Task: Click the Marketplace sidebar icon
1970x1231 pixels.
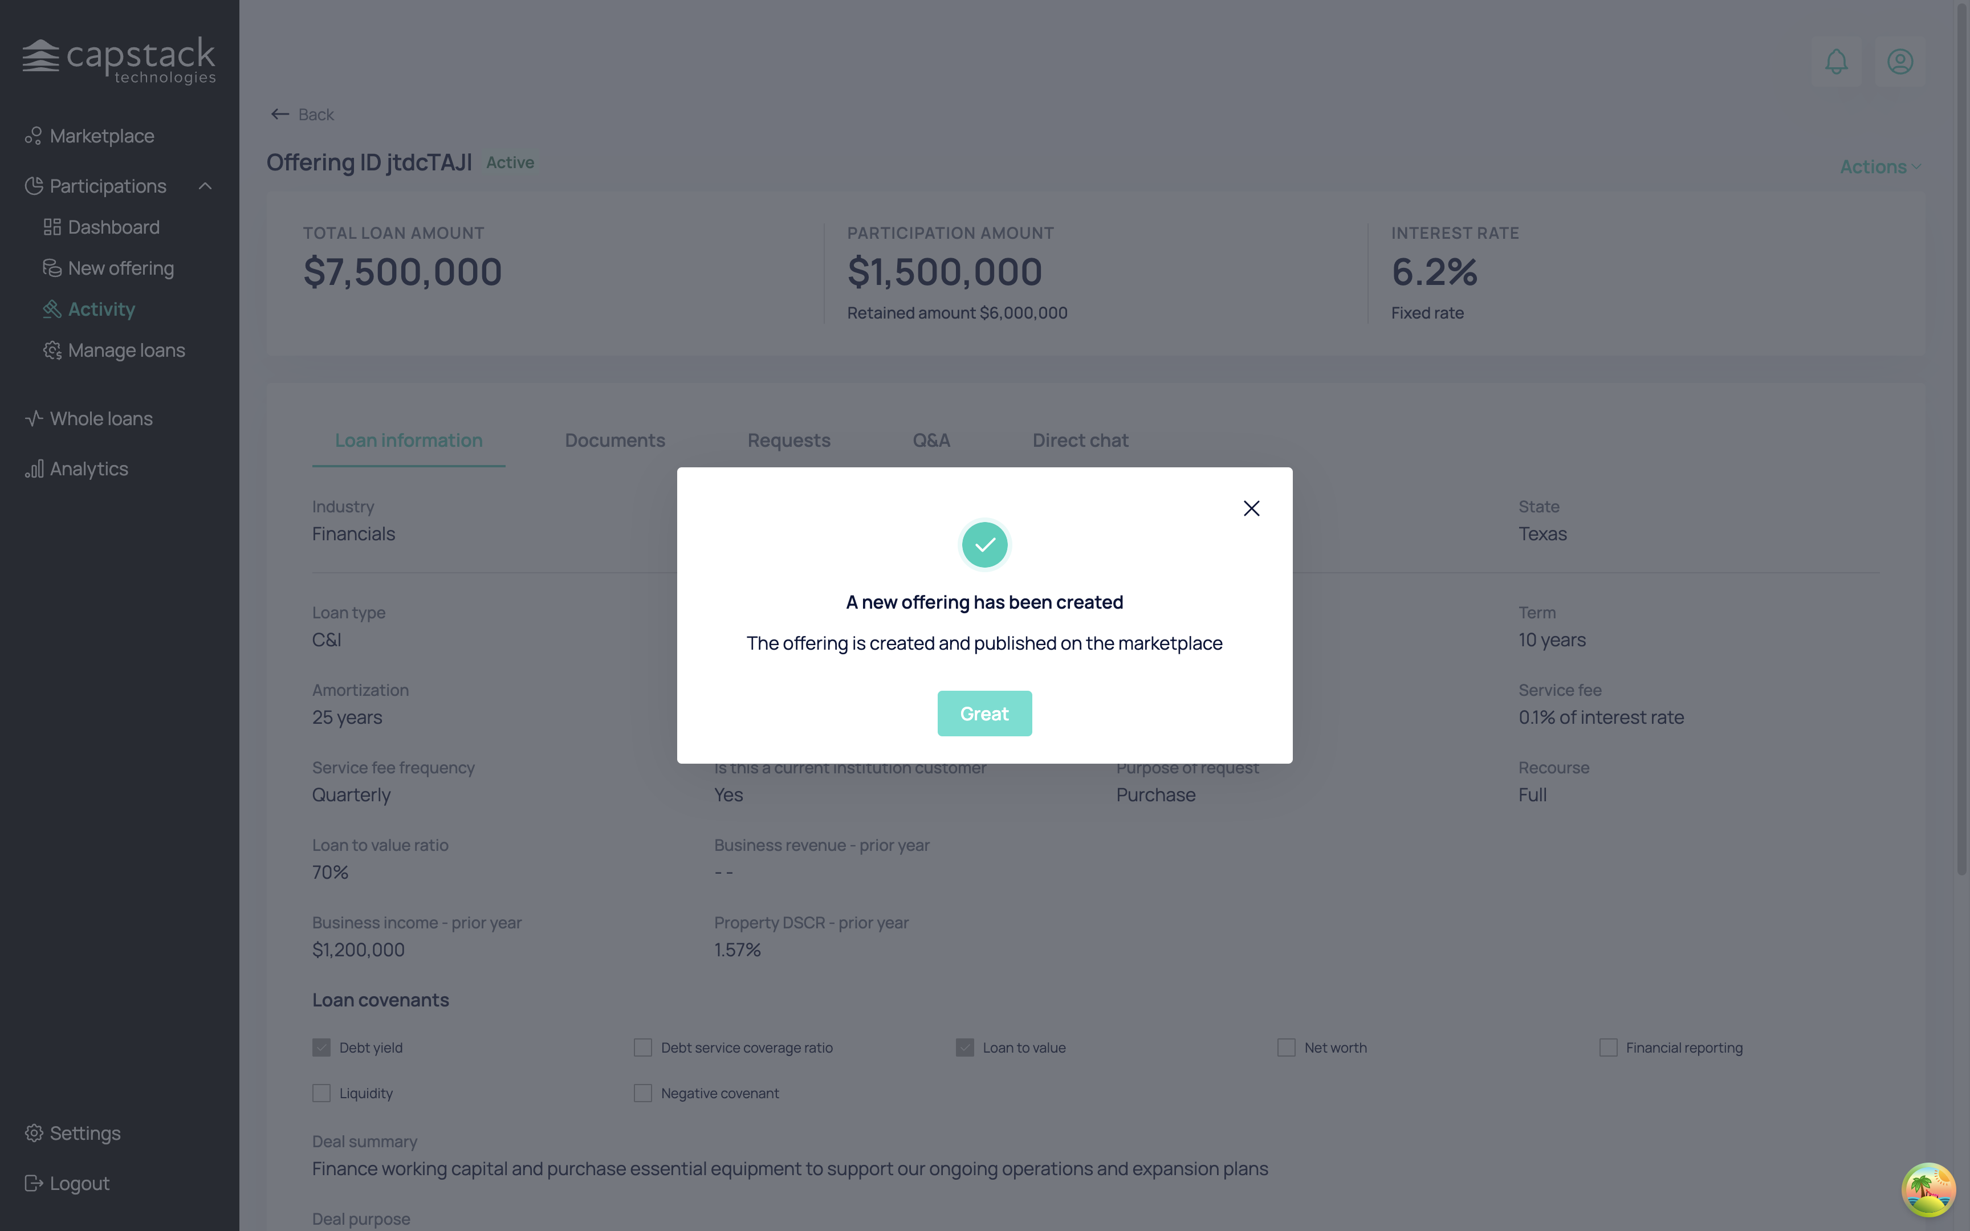Action: 32,136
